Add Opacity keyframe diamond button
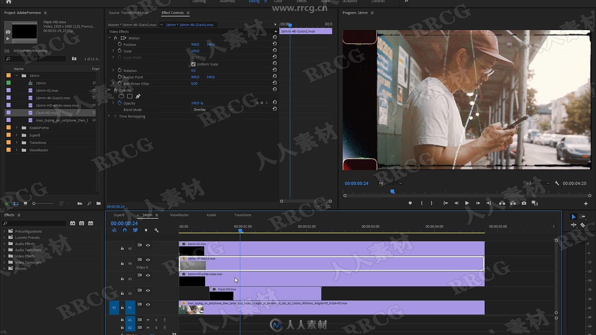The width and height of the screenshot is (596, 335). (262, 103)
